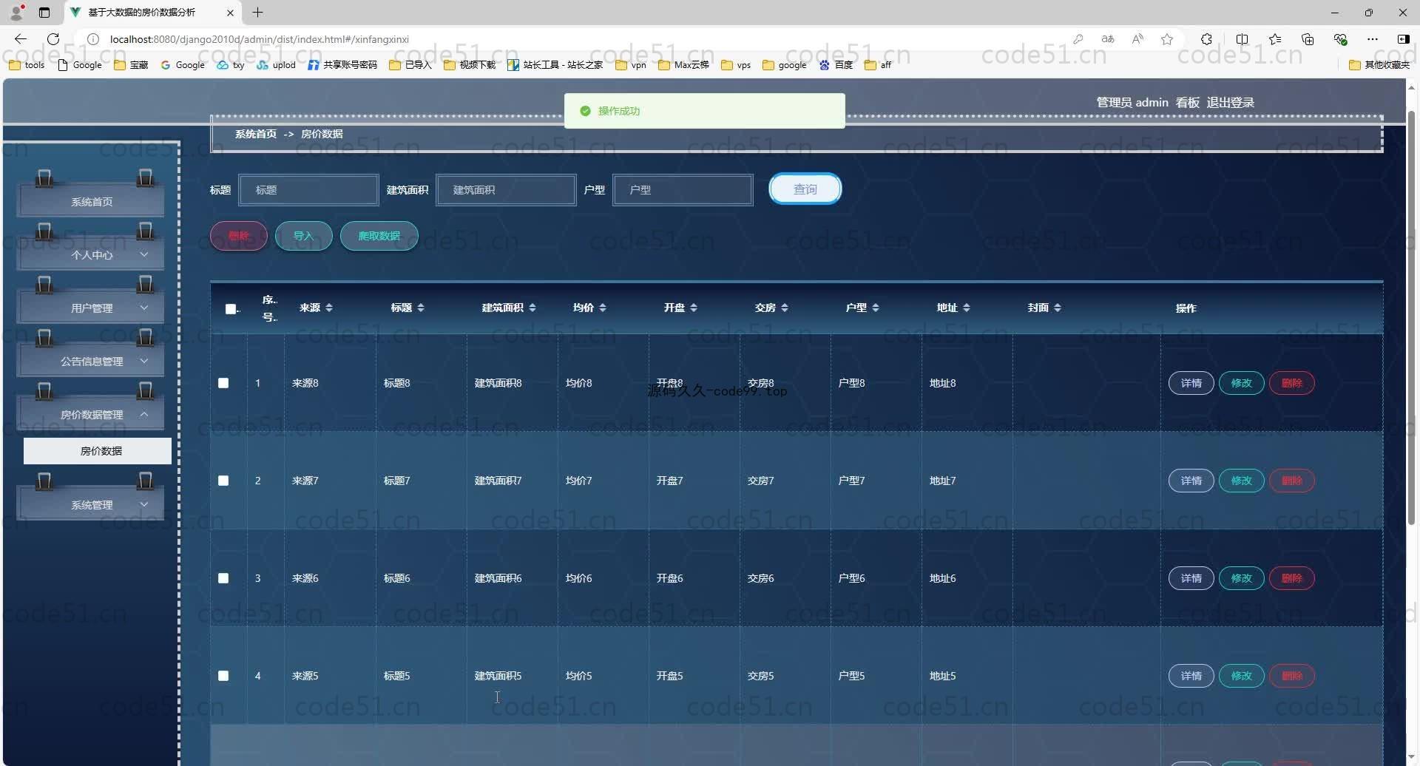Click the 爬取数据 button

(x=379, y=236)
